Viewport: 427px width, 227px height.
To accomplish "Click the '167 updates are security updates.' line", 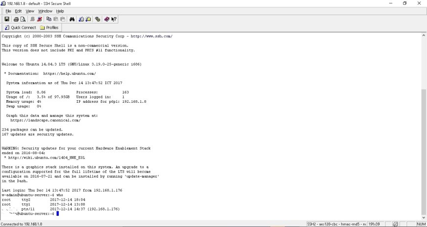I will coord(38,134).
